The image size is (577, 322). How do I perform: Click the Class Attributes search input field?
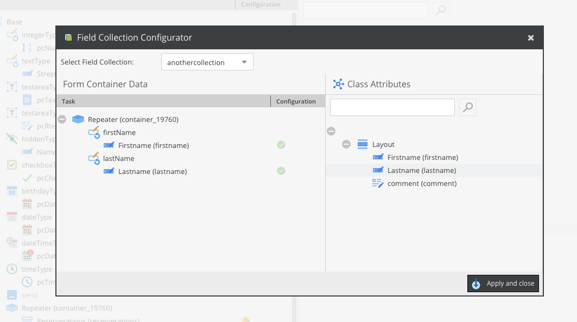pyautogui.click(x=392, y=107)
